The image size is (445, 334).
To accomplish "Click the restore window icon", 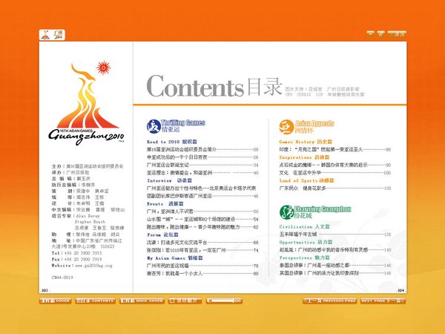I will click(380, 33).
